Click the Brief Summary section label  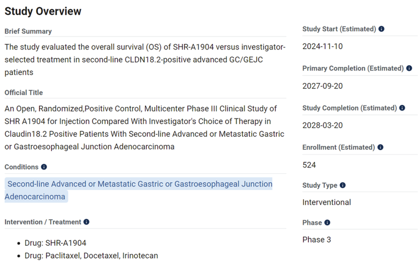coord(28,31)
